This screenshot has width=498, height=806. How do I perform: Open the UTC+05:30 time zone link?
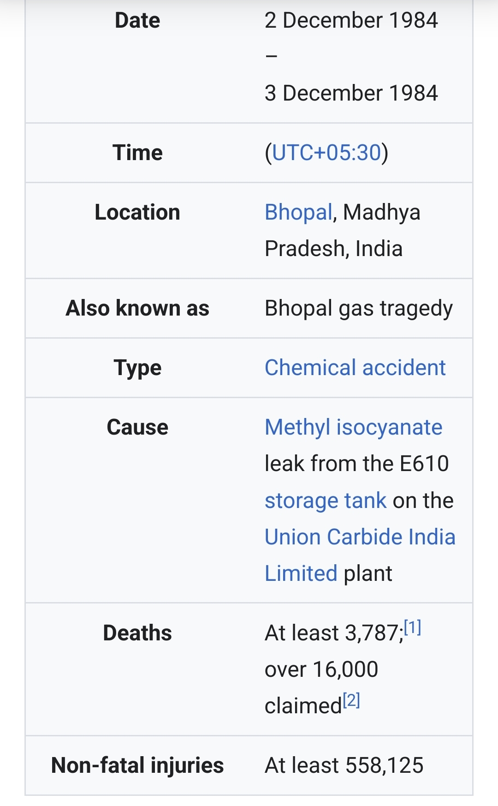(x=326, y=153)
